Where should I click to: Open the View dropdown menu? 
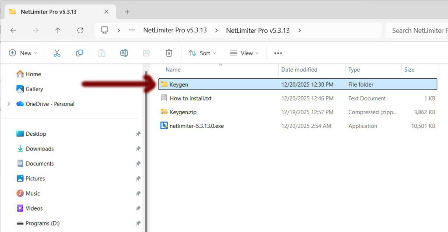pyautogui.click(x=244, y=53)
